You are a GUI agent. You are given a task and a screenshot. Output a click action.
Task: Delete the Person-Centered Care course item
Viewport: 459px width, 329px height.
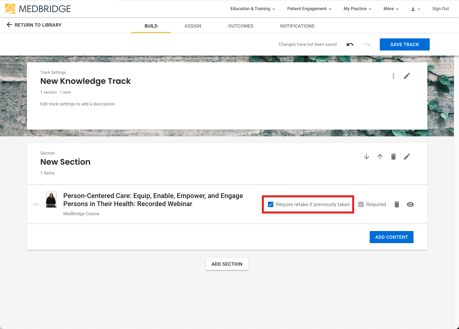click(397, 204)
